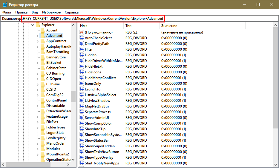Select the default string value icon
The width and height of the screenshot is (279, 168).
point(82,32)
